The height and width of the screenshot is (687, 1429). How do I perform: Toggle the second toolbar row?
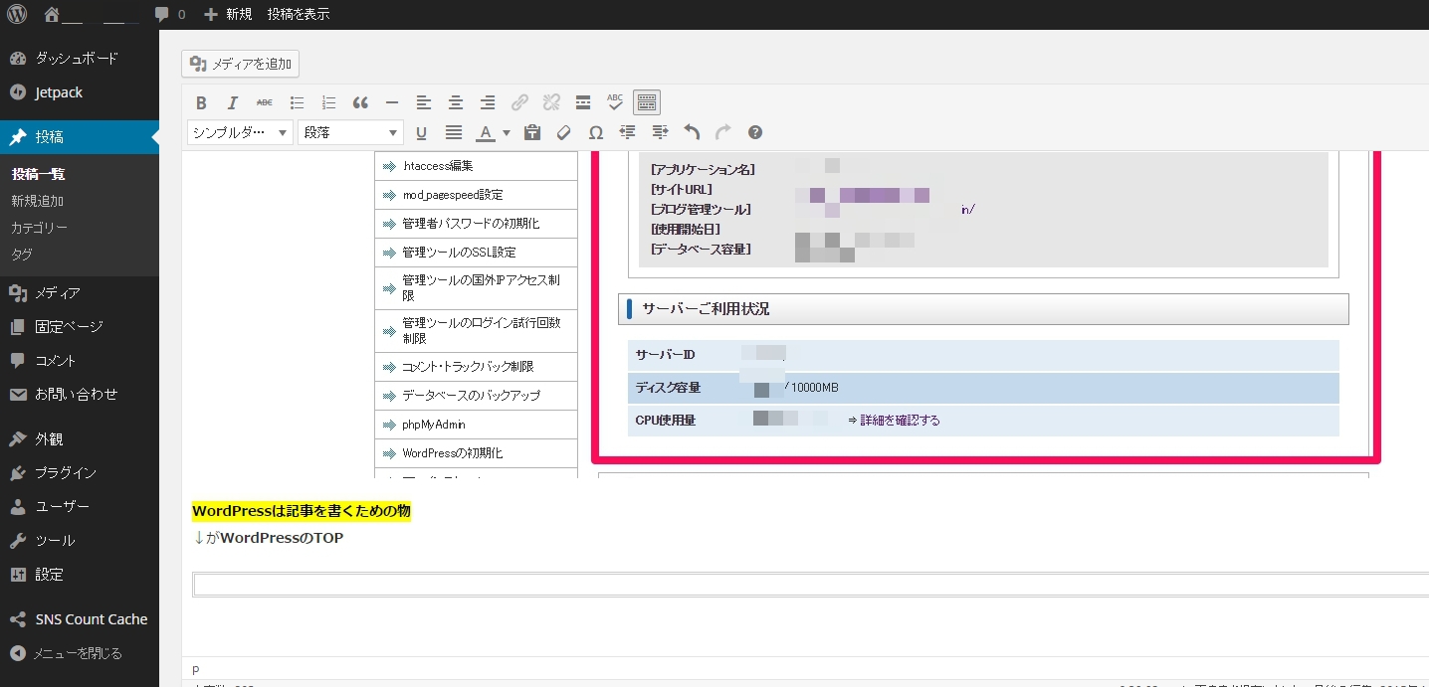pyautogui.click(x=647, y=102)
